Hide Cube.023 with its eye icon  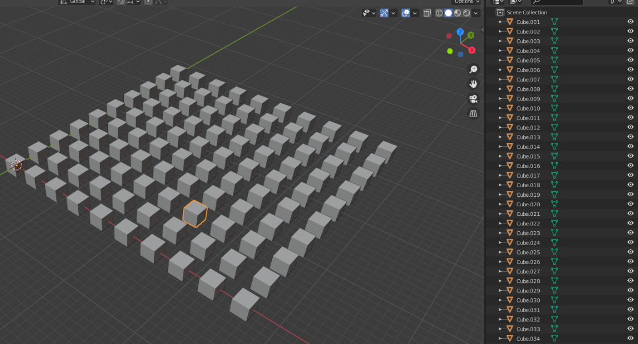(x=631, y=233)
